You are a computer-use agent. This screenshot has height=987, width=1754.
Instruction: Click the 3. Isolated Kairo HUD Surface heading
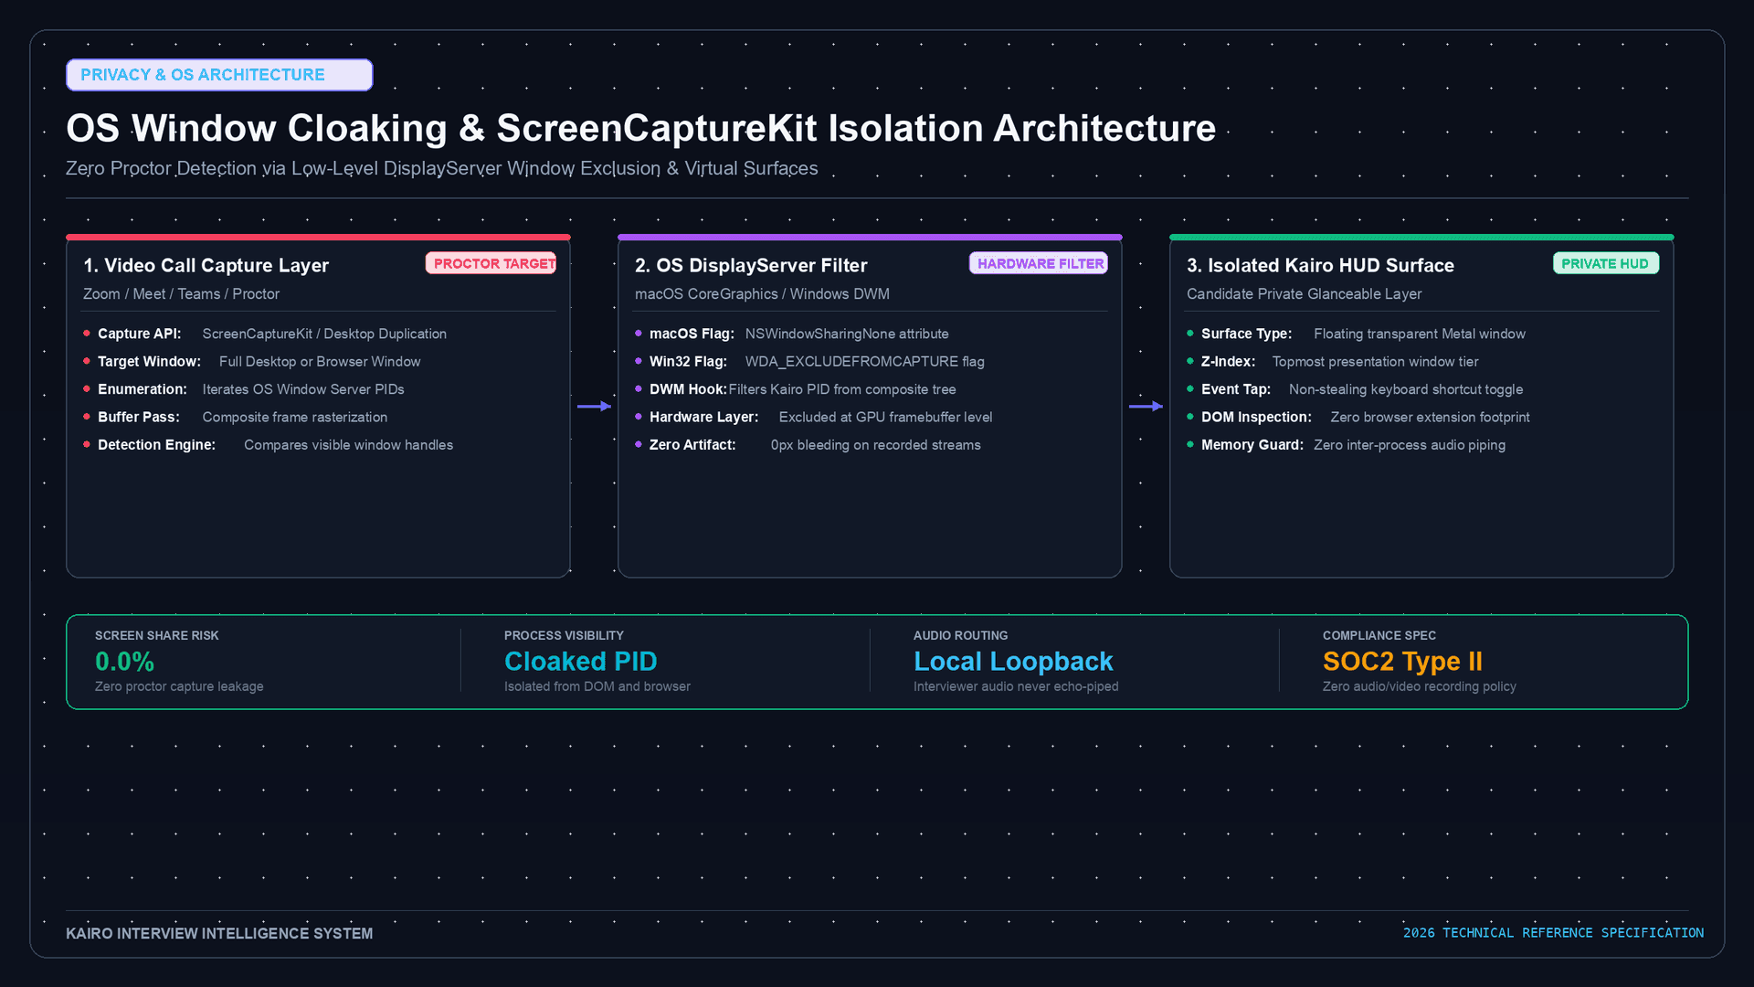1320,265
